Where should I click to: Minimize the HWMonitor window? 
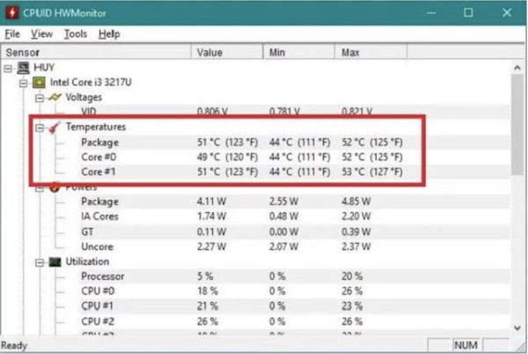431,13
